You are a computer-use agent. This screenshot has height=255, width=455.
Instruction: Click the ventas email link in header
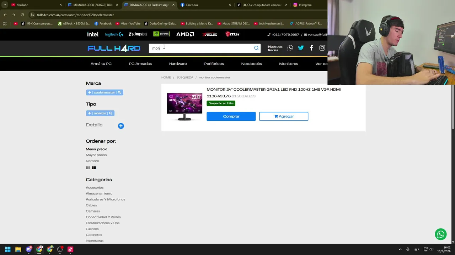click(x=316, y=35)
